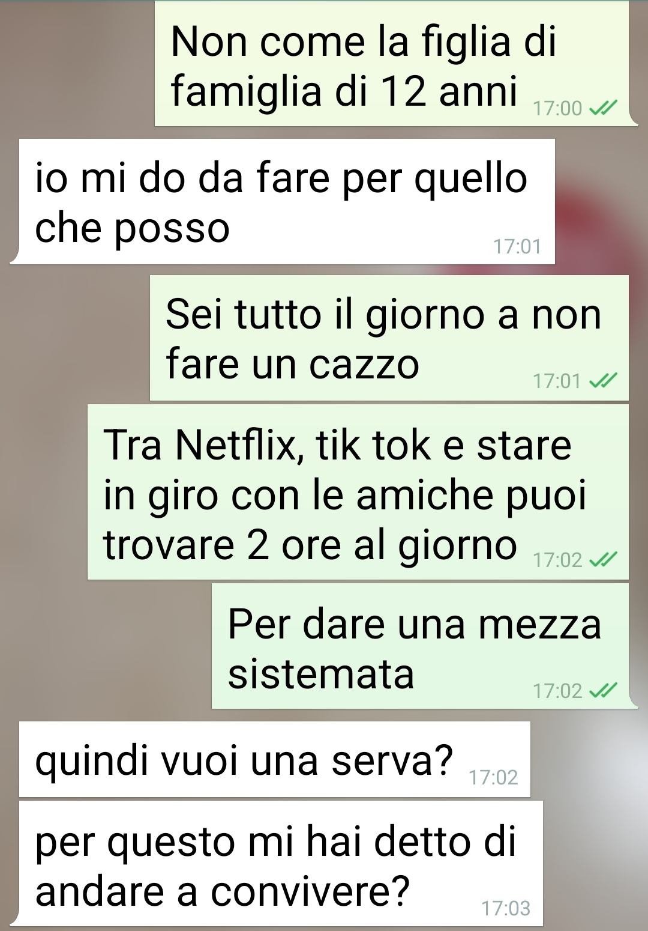Tap 17:01 timestamp on sent 'cazzo' message
648x931 pixels.
coord(557,381)
